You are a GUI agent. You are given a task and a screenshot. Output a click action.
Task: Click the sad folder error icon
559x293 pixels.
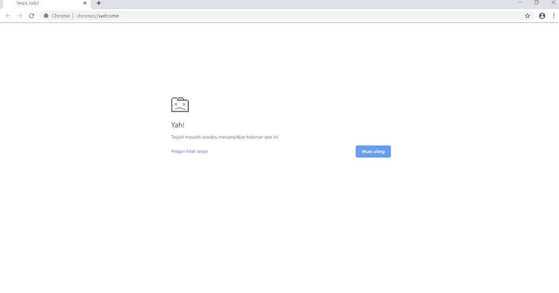coord(180,104)
